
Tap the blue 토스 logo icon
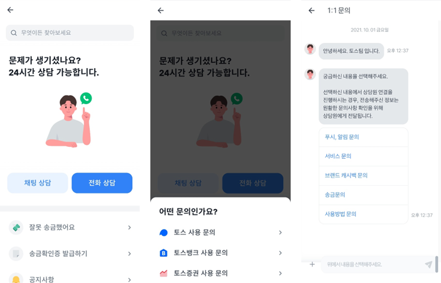tap(163, 232)
